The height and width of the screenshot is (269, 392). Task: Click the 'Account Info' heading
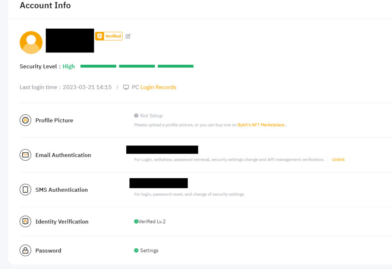click(45, 5)
